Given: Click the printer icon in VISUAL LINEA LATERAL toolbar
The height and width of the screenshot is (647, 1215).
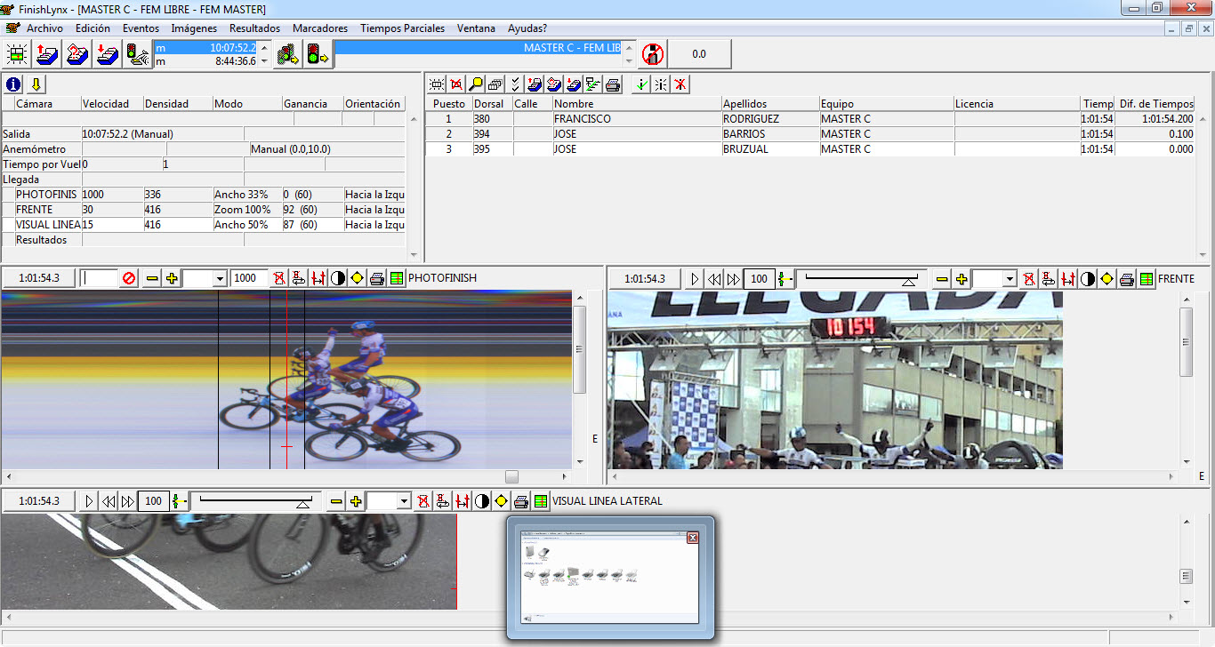Looking at the screenshot, I should coord(521,501).
